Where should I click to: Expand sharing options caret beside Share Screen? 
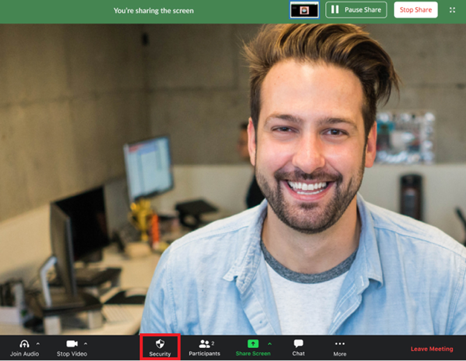269,344
